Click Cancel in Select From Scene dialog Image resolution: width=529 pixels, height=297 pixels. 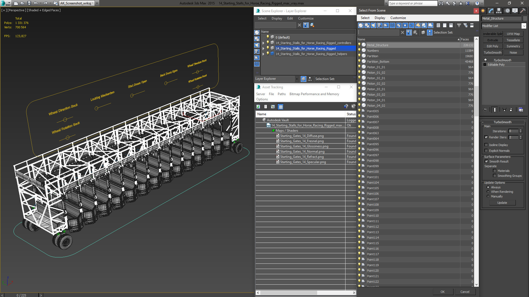pos(465,292)
